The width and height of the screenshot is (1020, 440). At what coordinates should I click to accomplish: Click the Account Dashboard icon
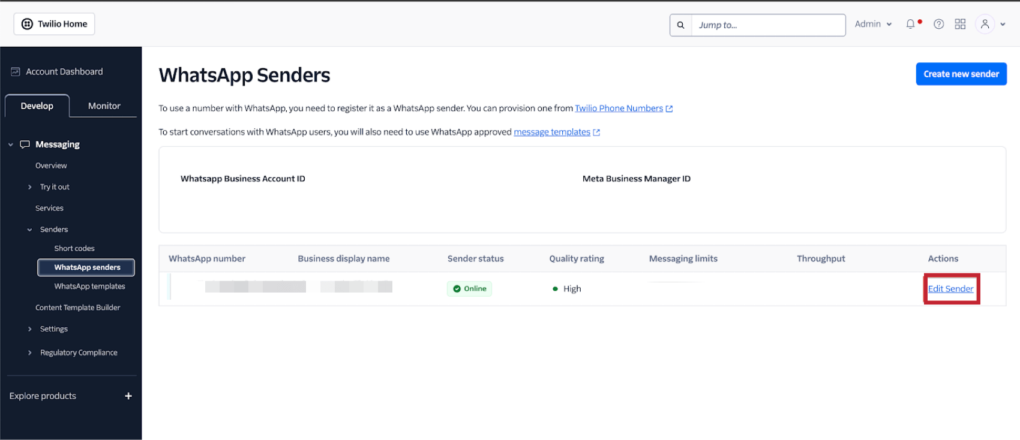pyautogui.click(x=15, y=71)
